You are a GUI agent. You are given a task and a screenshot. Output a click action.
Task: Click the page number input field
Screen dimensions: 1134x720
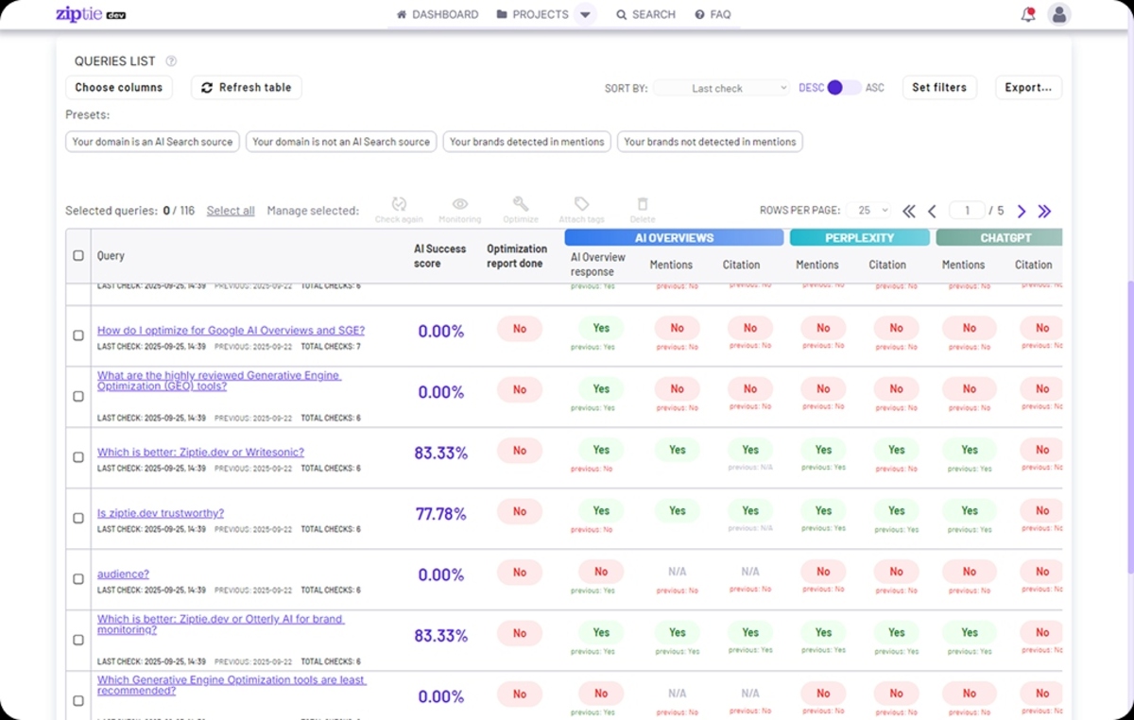(x=967, y=211)
